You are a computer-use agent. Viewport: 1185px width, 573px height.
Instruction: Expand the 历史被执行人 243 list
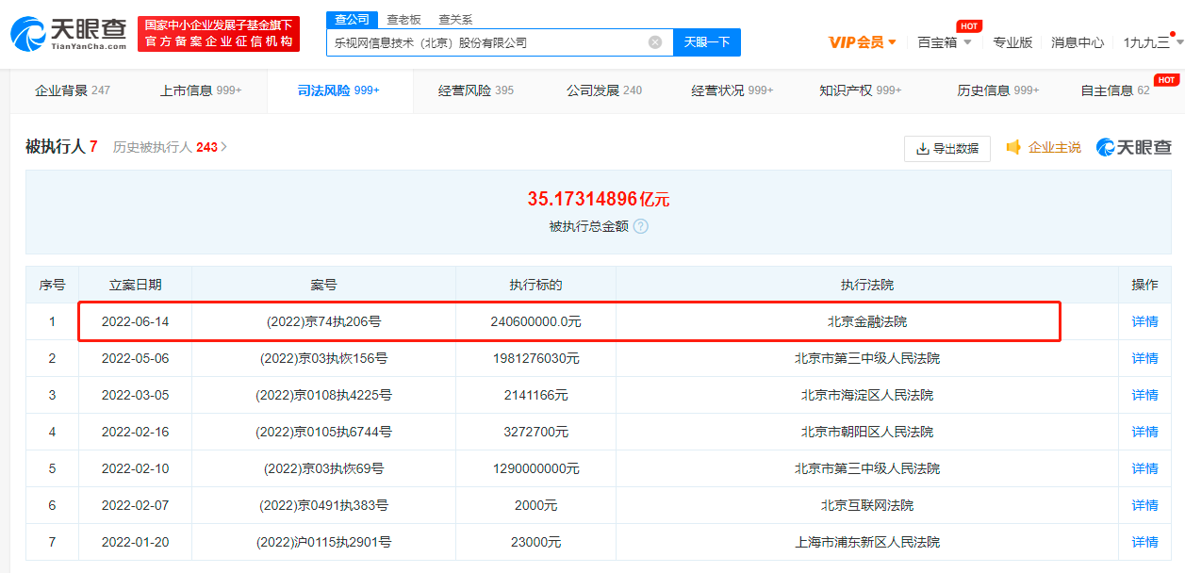pos(170,146)
